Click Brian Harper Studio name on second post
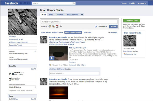Viewport: 153px width, 101px height. (58, 79)
